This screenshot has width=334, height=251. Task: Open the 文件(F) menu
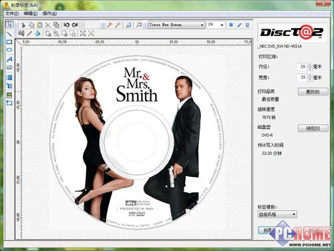click(12, 13)
